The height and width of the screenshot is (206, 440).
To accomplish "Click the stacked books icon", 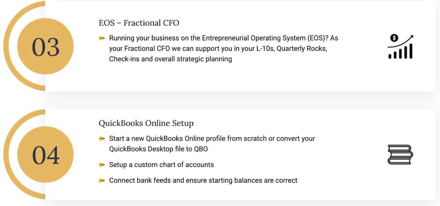I will (400, 154).
